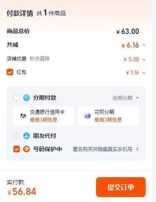Viewport: 156px width, 202px height.
Task: Select 花呗分期 installment option
Action: point(108,116)
